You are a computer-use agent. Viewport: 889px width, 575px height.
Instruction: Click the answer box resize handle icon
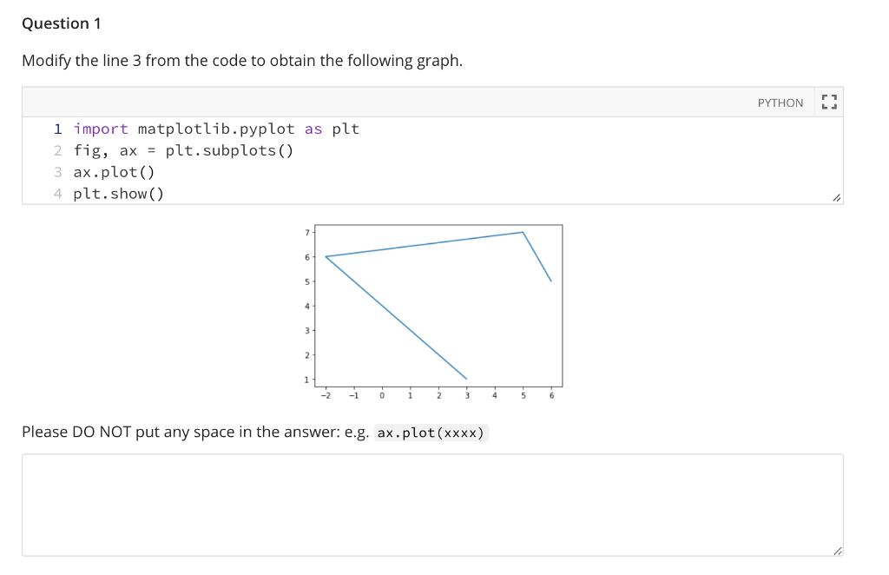click(x=838, y=551)
